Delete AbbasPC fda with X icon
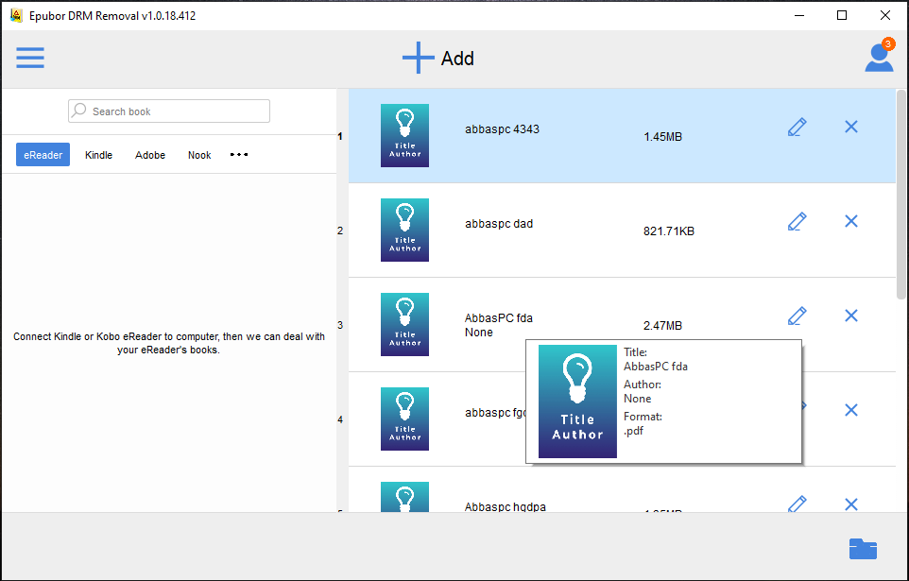 pyautogui.click(x=851, y=316)
